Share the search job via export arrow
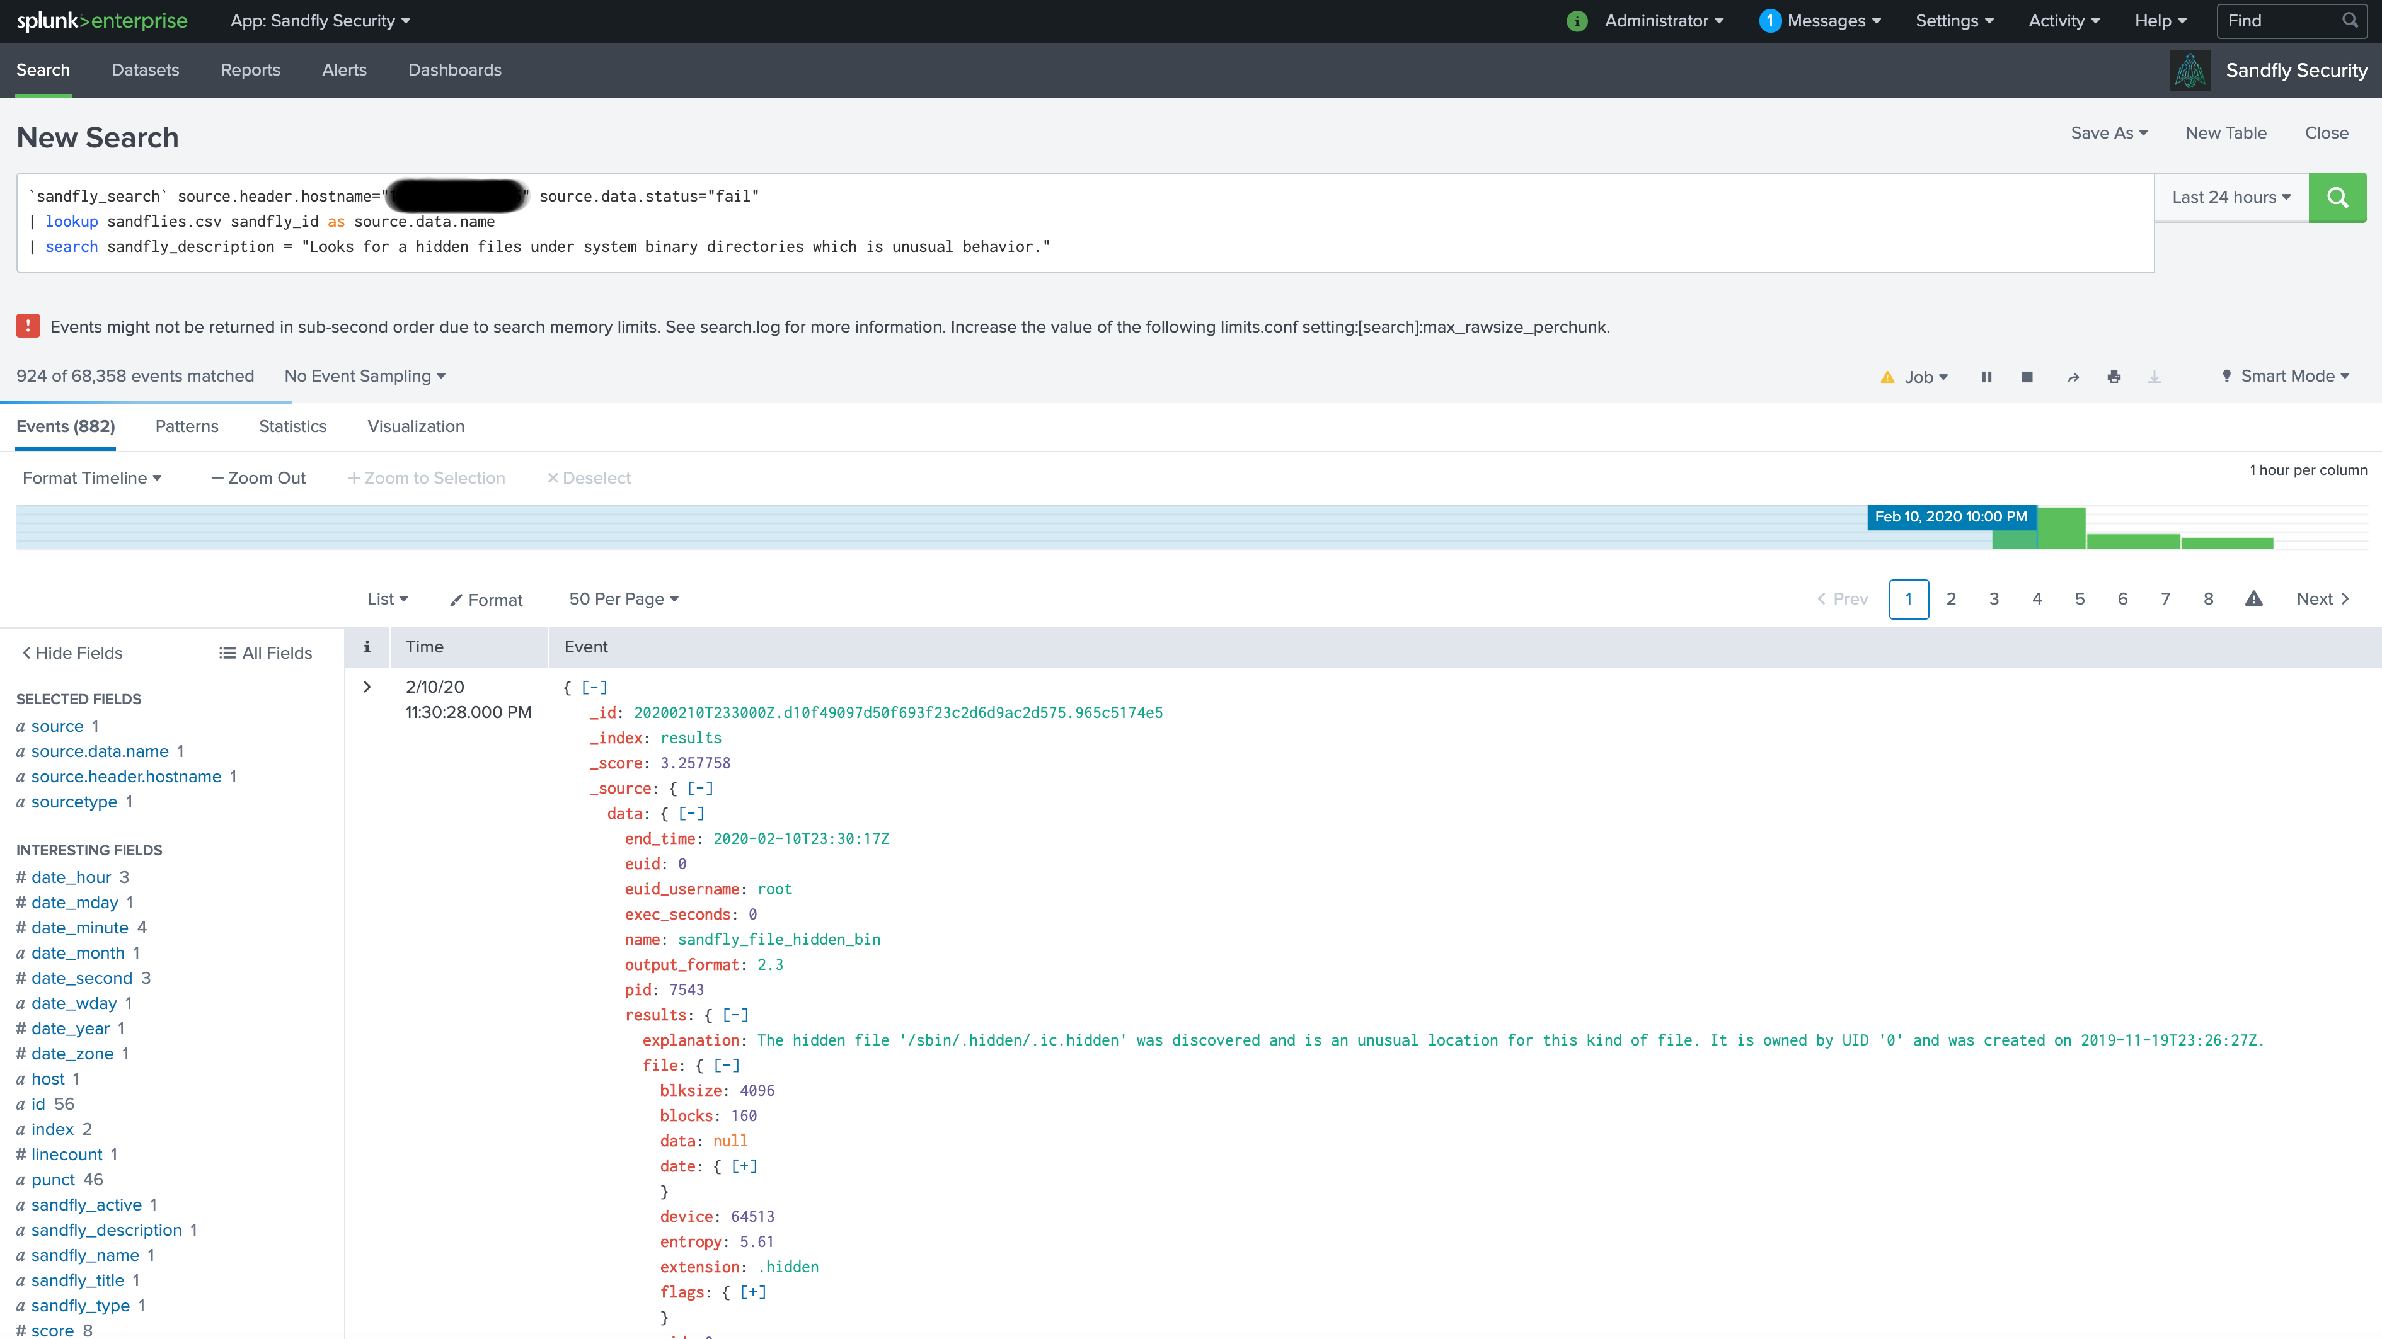The image size is (2382, 1339). (x=2072, y=376)
